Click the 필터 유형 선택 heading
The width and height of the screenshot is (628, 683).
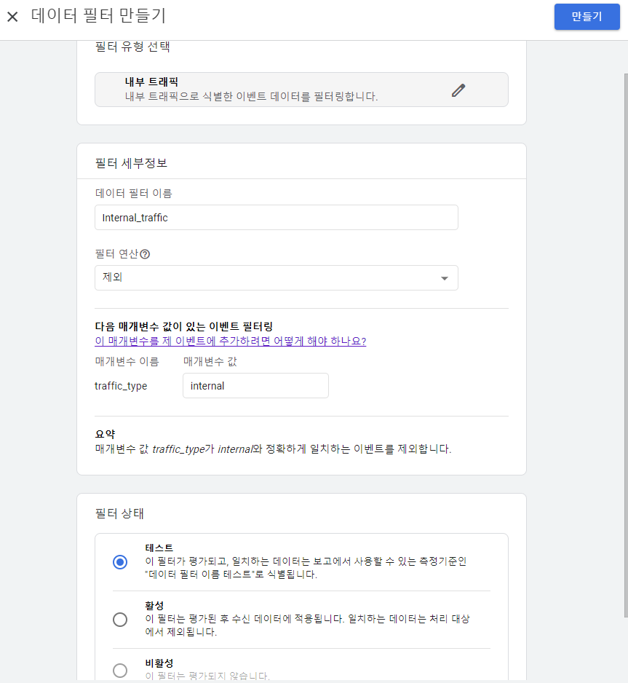(132, 47)
